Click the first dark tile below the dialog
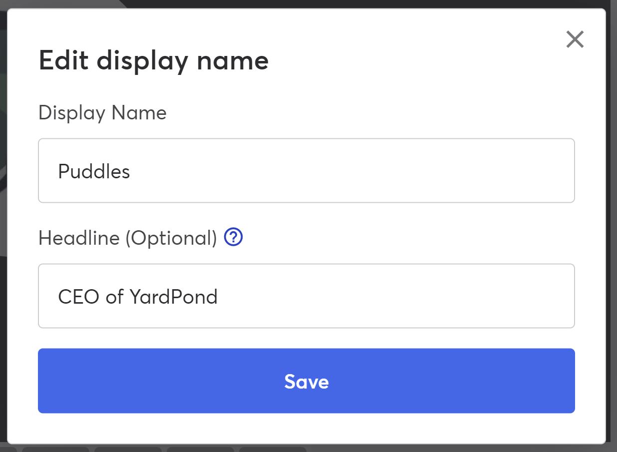617x452 pixels. click(x=55, y=450)
